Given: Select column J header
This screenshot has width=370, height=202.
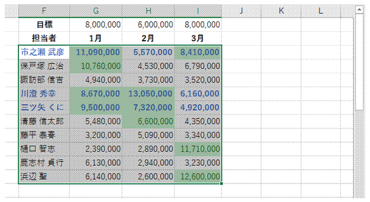Looking at the screenshot, I should pyautogui.click(x=241, y=11).
